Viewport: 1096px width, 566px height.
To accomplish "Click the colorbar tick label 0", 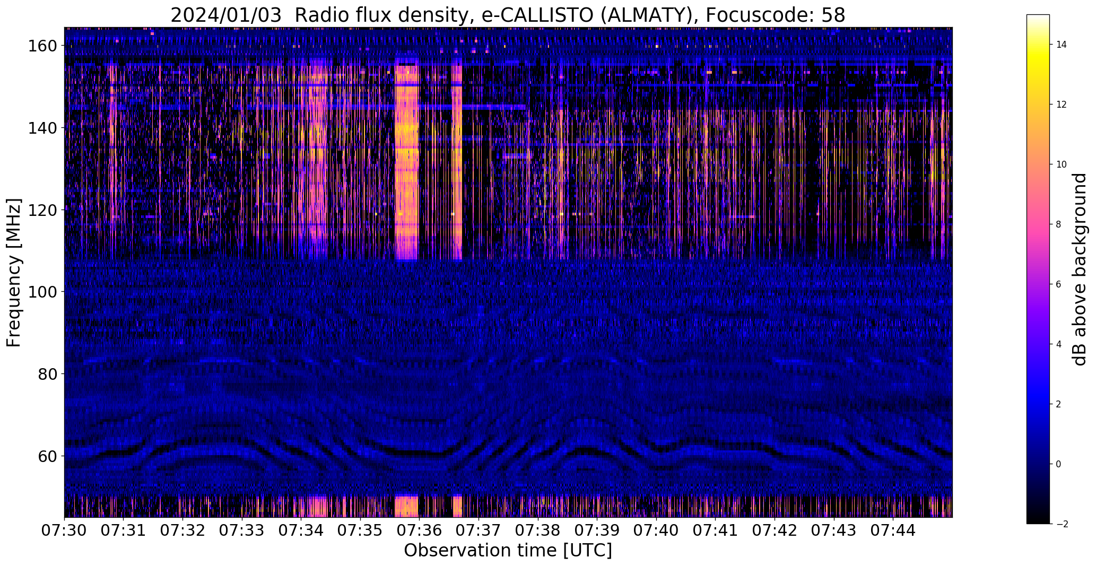I will pos(1059,464).
